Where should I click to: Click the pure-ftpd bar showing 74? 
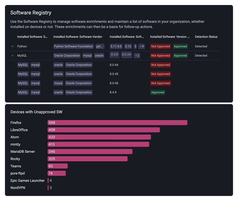[x=57, y=173]
